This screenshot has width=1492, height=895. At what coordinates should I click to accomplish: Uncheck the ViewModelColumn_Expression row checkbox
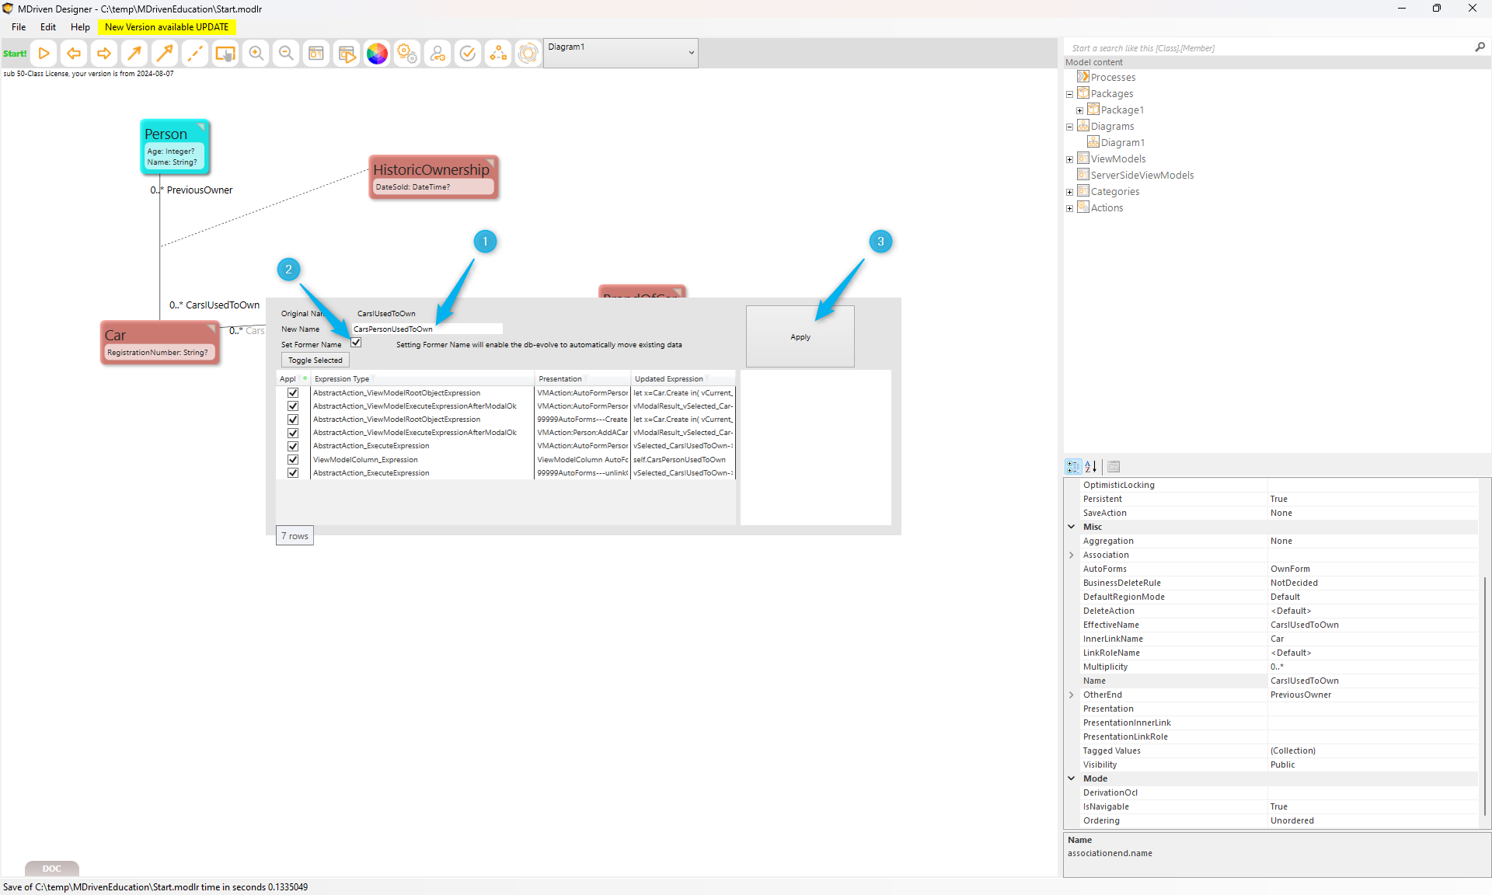tap(293, 460)
